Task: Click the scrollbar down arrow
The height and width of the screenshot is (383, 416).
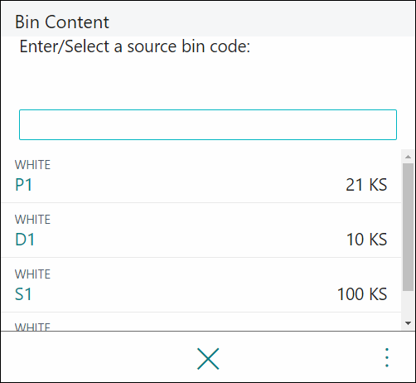Action: [x=408, y=322]
